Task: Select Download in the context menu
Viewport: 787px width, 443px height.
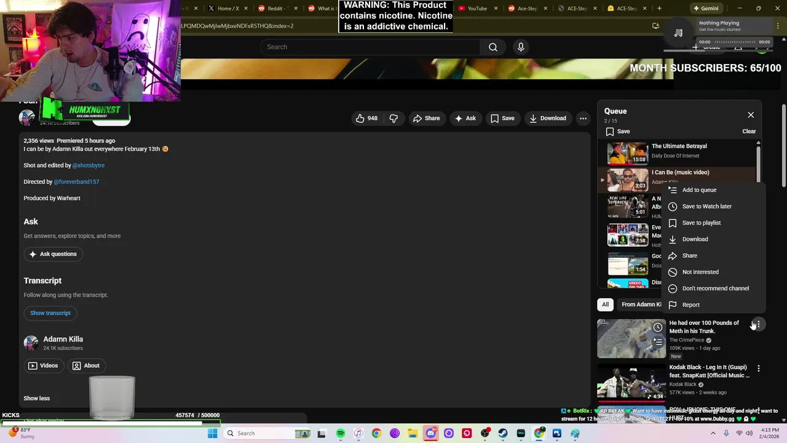Action: pos(714,239)
